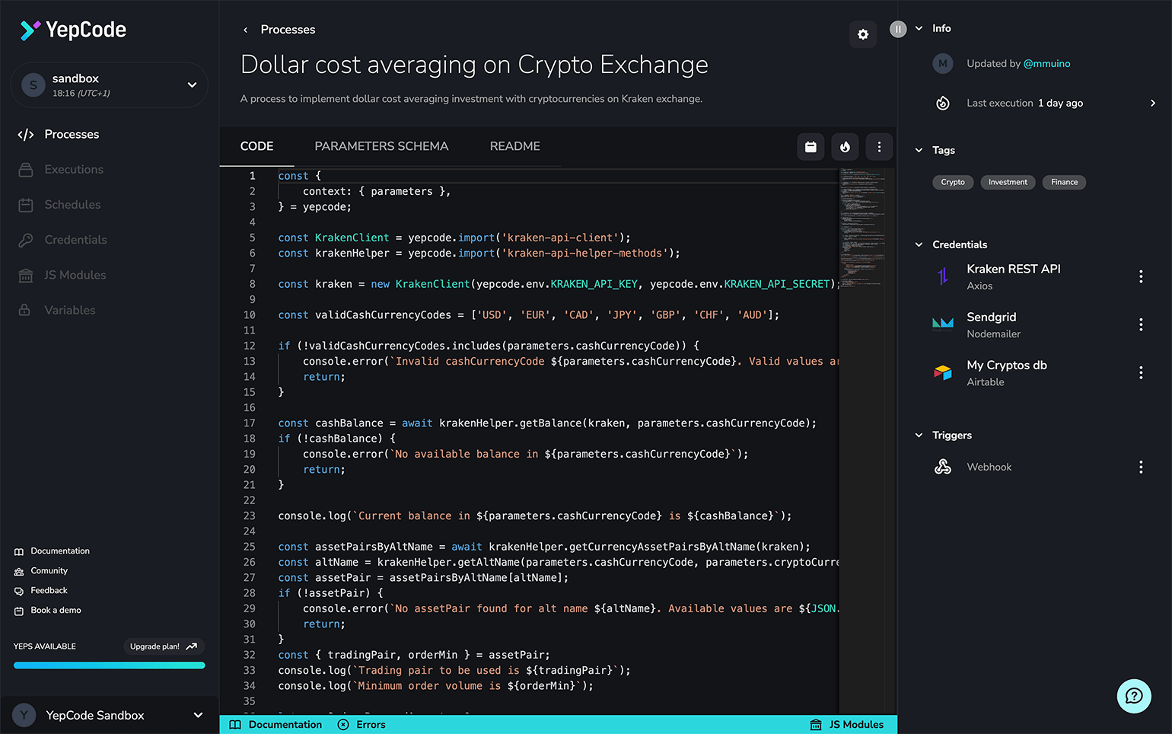This screenshot has width=1172, height=734.
Task: Open the @mmuino profile link
Action: [1047, 63]
